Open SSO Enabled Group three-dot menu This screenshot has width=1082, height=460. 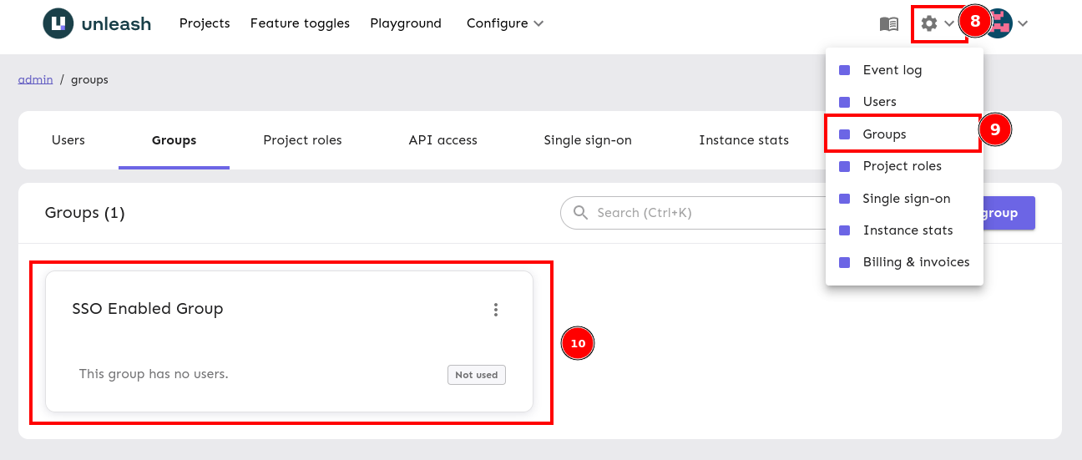496,310
